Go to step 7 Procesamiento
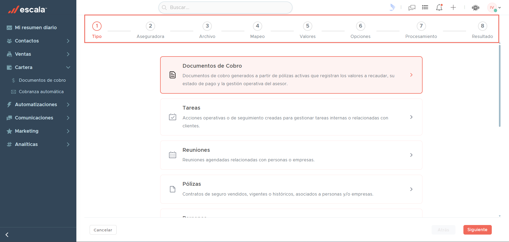 [x=421, y=30]
